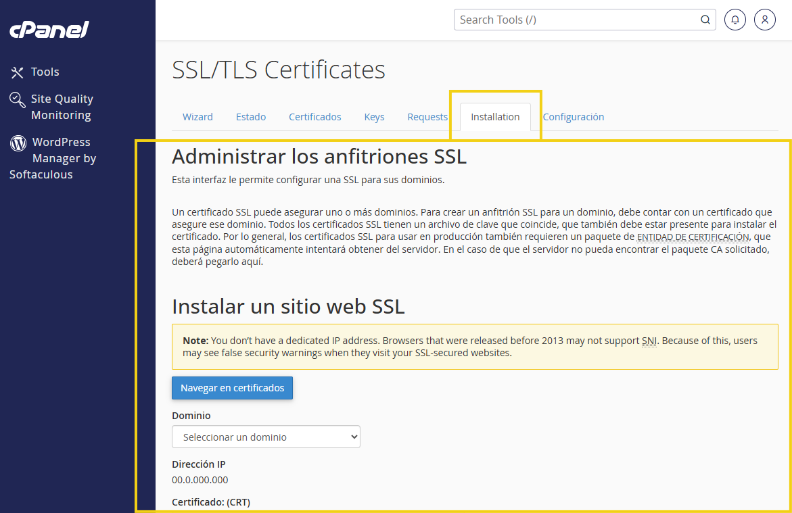Click the Certificado: (CRT) label
Screen dimensions: 792x513
[x=210, y=502]
